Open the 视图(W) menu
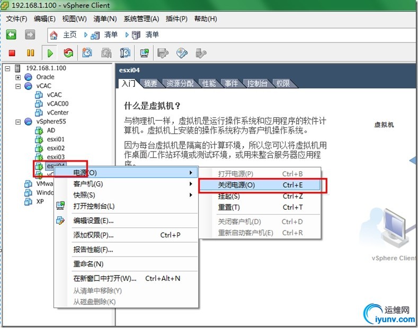The width and height of the screenshot is (418, 328). (74, 19)
